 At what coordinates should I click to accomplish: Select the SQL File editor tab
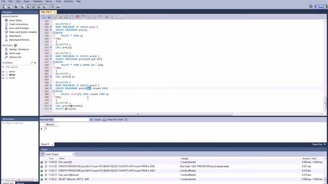[x=47, y=12]
